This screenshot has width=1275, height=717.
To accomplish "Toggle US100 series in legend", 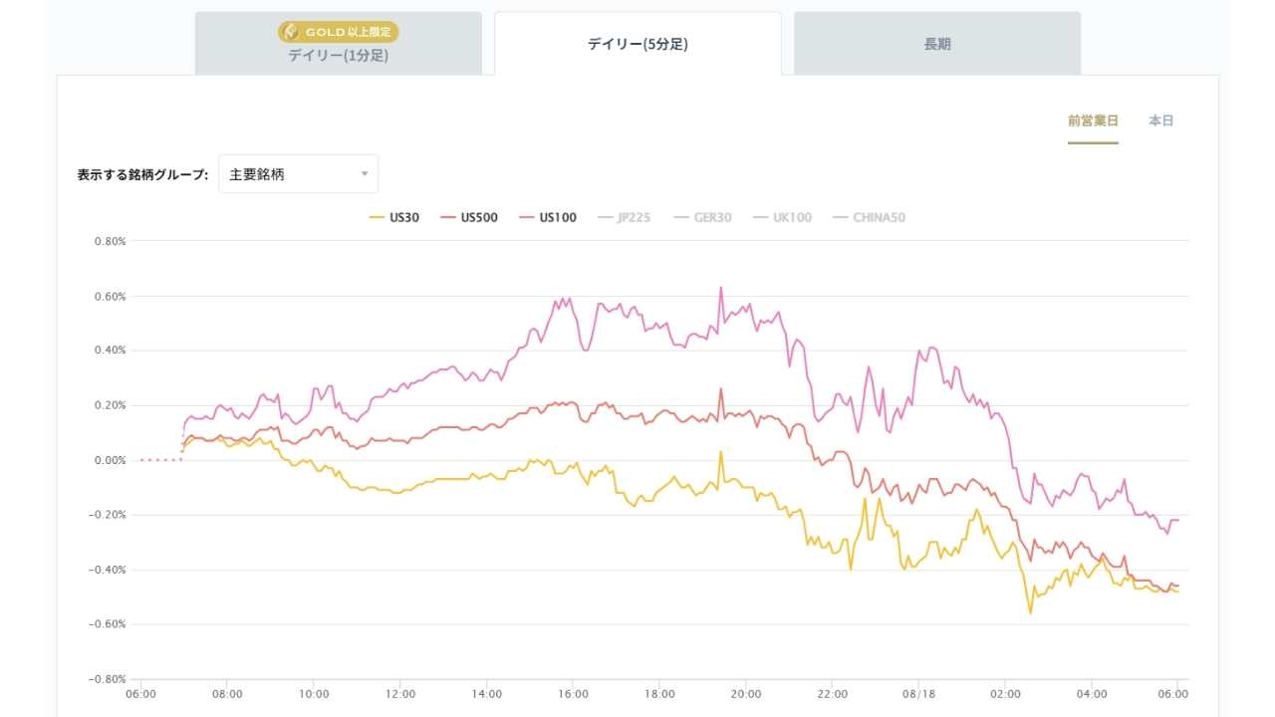I will pyautogui.click(x=548, y=217).
